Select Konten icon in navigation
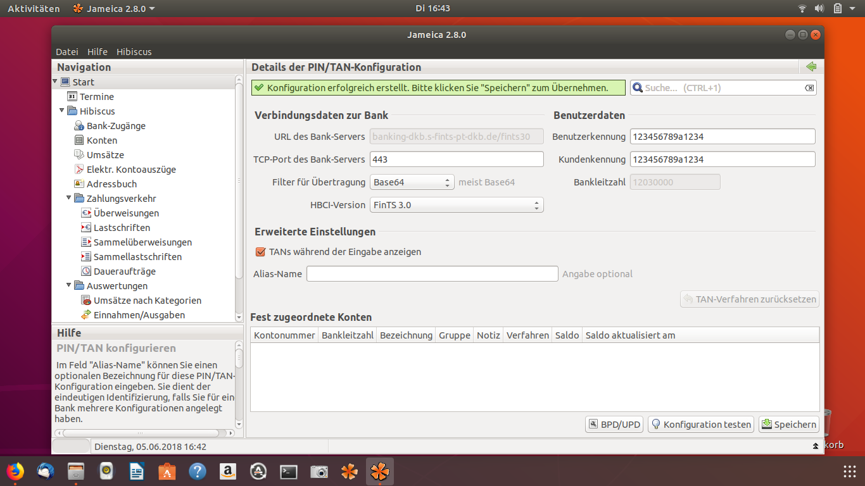This screenshot has width=865, height=486. (x=79, y=140)
